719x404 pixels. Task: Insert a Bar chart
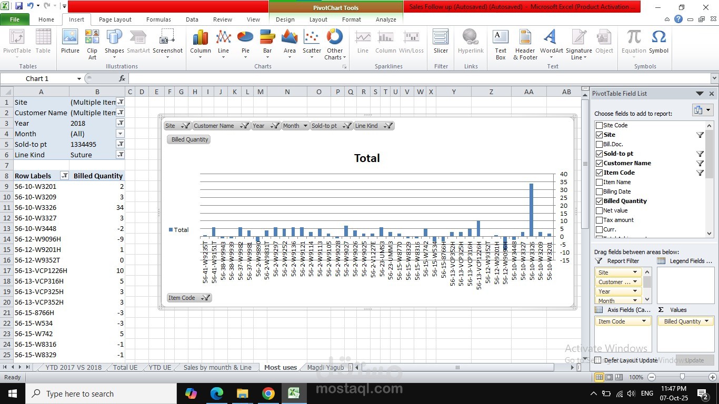[x=267, y=45]
